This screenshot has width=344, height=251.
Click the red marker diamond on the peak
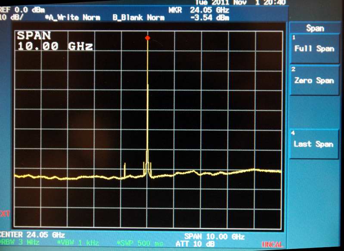(x=148, y=38)
